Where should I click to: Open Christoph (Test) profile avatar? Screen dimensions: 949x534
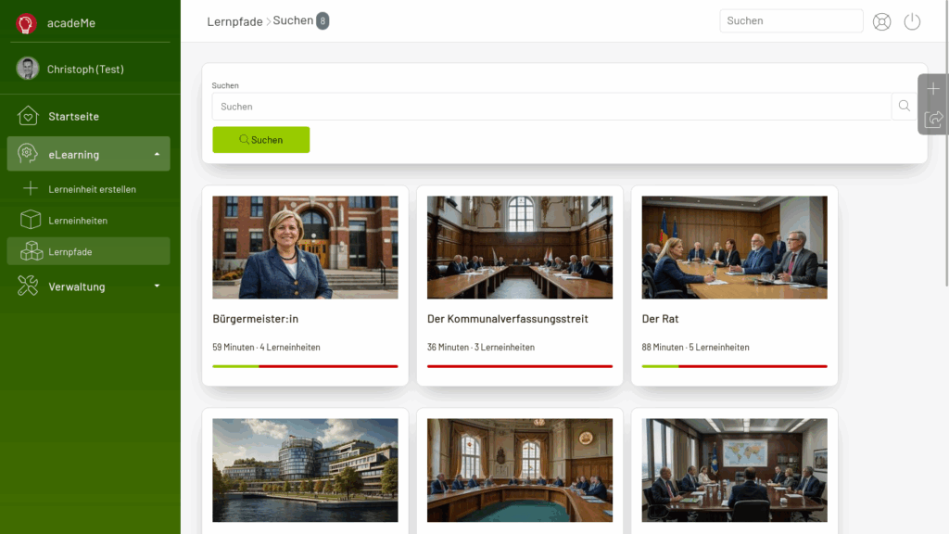tap(27, 69)
